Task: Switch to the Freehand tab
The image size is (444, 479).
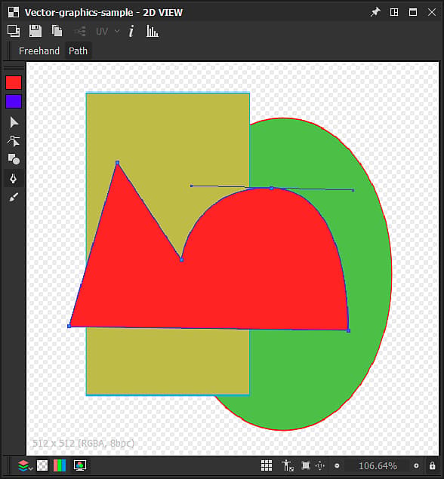Action: (x=39, y=51)
